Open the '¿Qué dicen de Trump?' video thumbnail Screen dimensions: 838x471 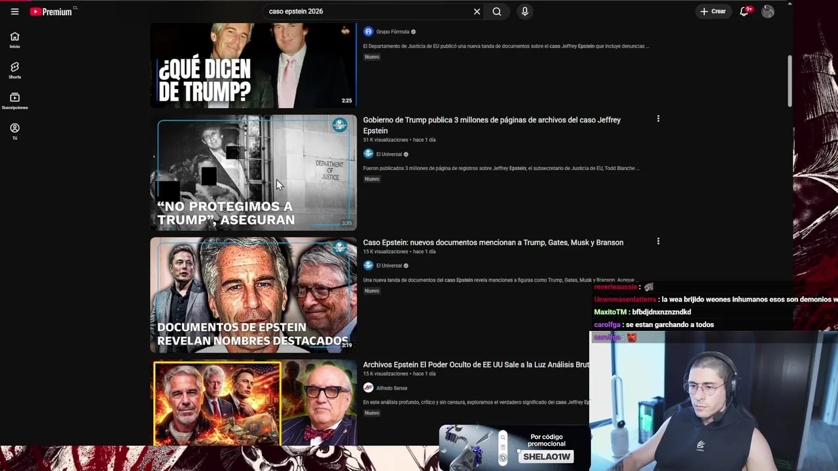tap(253, 65)
